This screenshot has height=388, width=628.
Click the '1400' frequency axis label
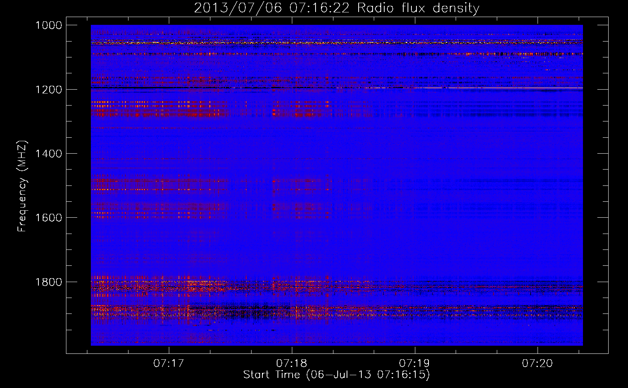click(x=49, y=154)
